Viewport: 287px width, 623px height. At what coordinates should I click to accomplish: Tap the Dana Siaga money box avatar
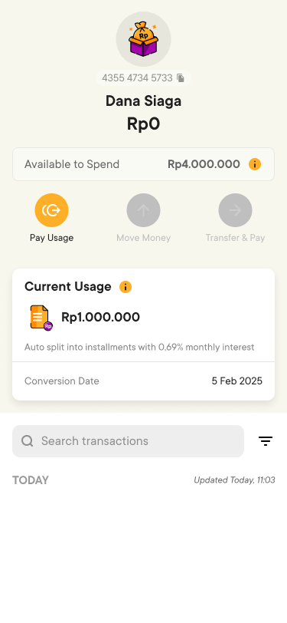[x=144, y=39]
